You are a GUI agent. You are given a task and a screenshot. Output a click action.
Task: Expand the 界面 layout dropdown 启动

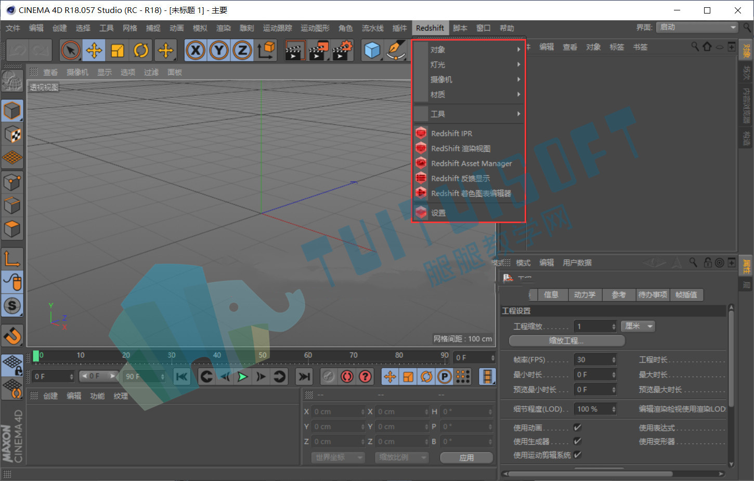697,27
